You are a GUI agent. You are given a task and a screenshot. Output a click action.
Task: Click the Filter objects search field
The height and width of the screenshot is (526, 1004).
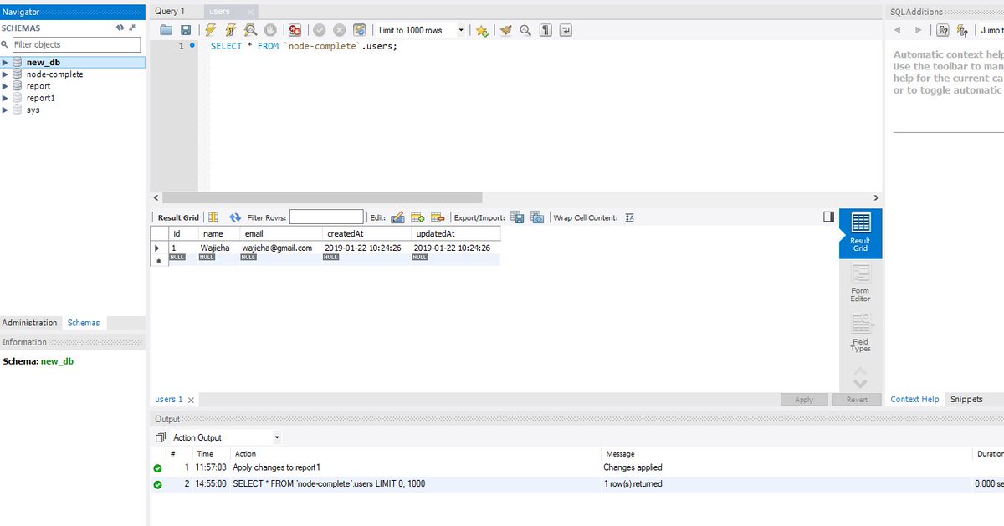click(x=76, y=44)
